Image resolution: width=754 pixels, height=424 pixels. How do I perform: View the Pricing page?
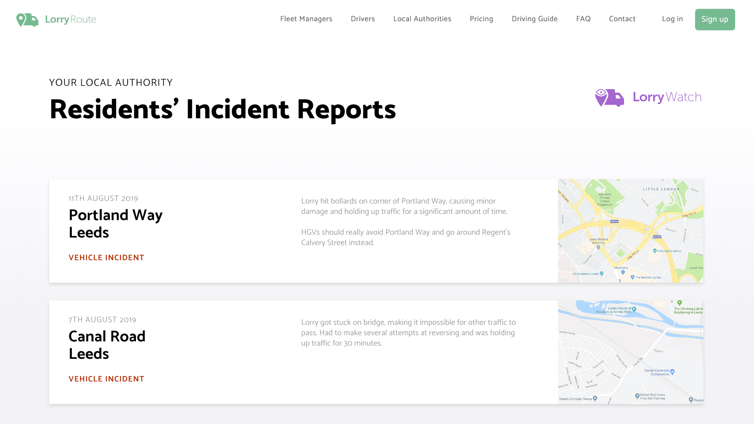[x=481, y=19]
